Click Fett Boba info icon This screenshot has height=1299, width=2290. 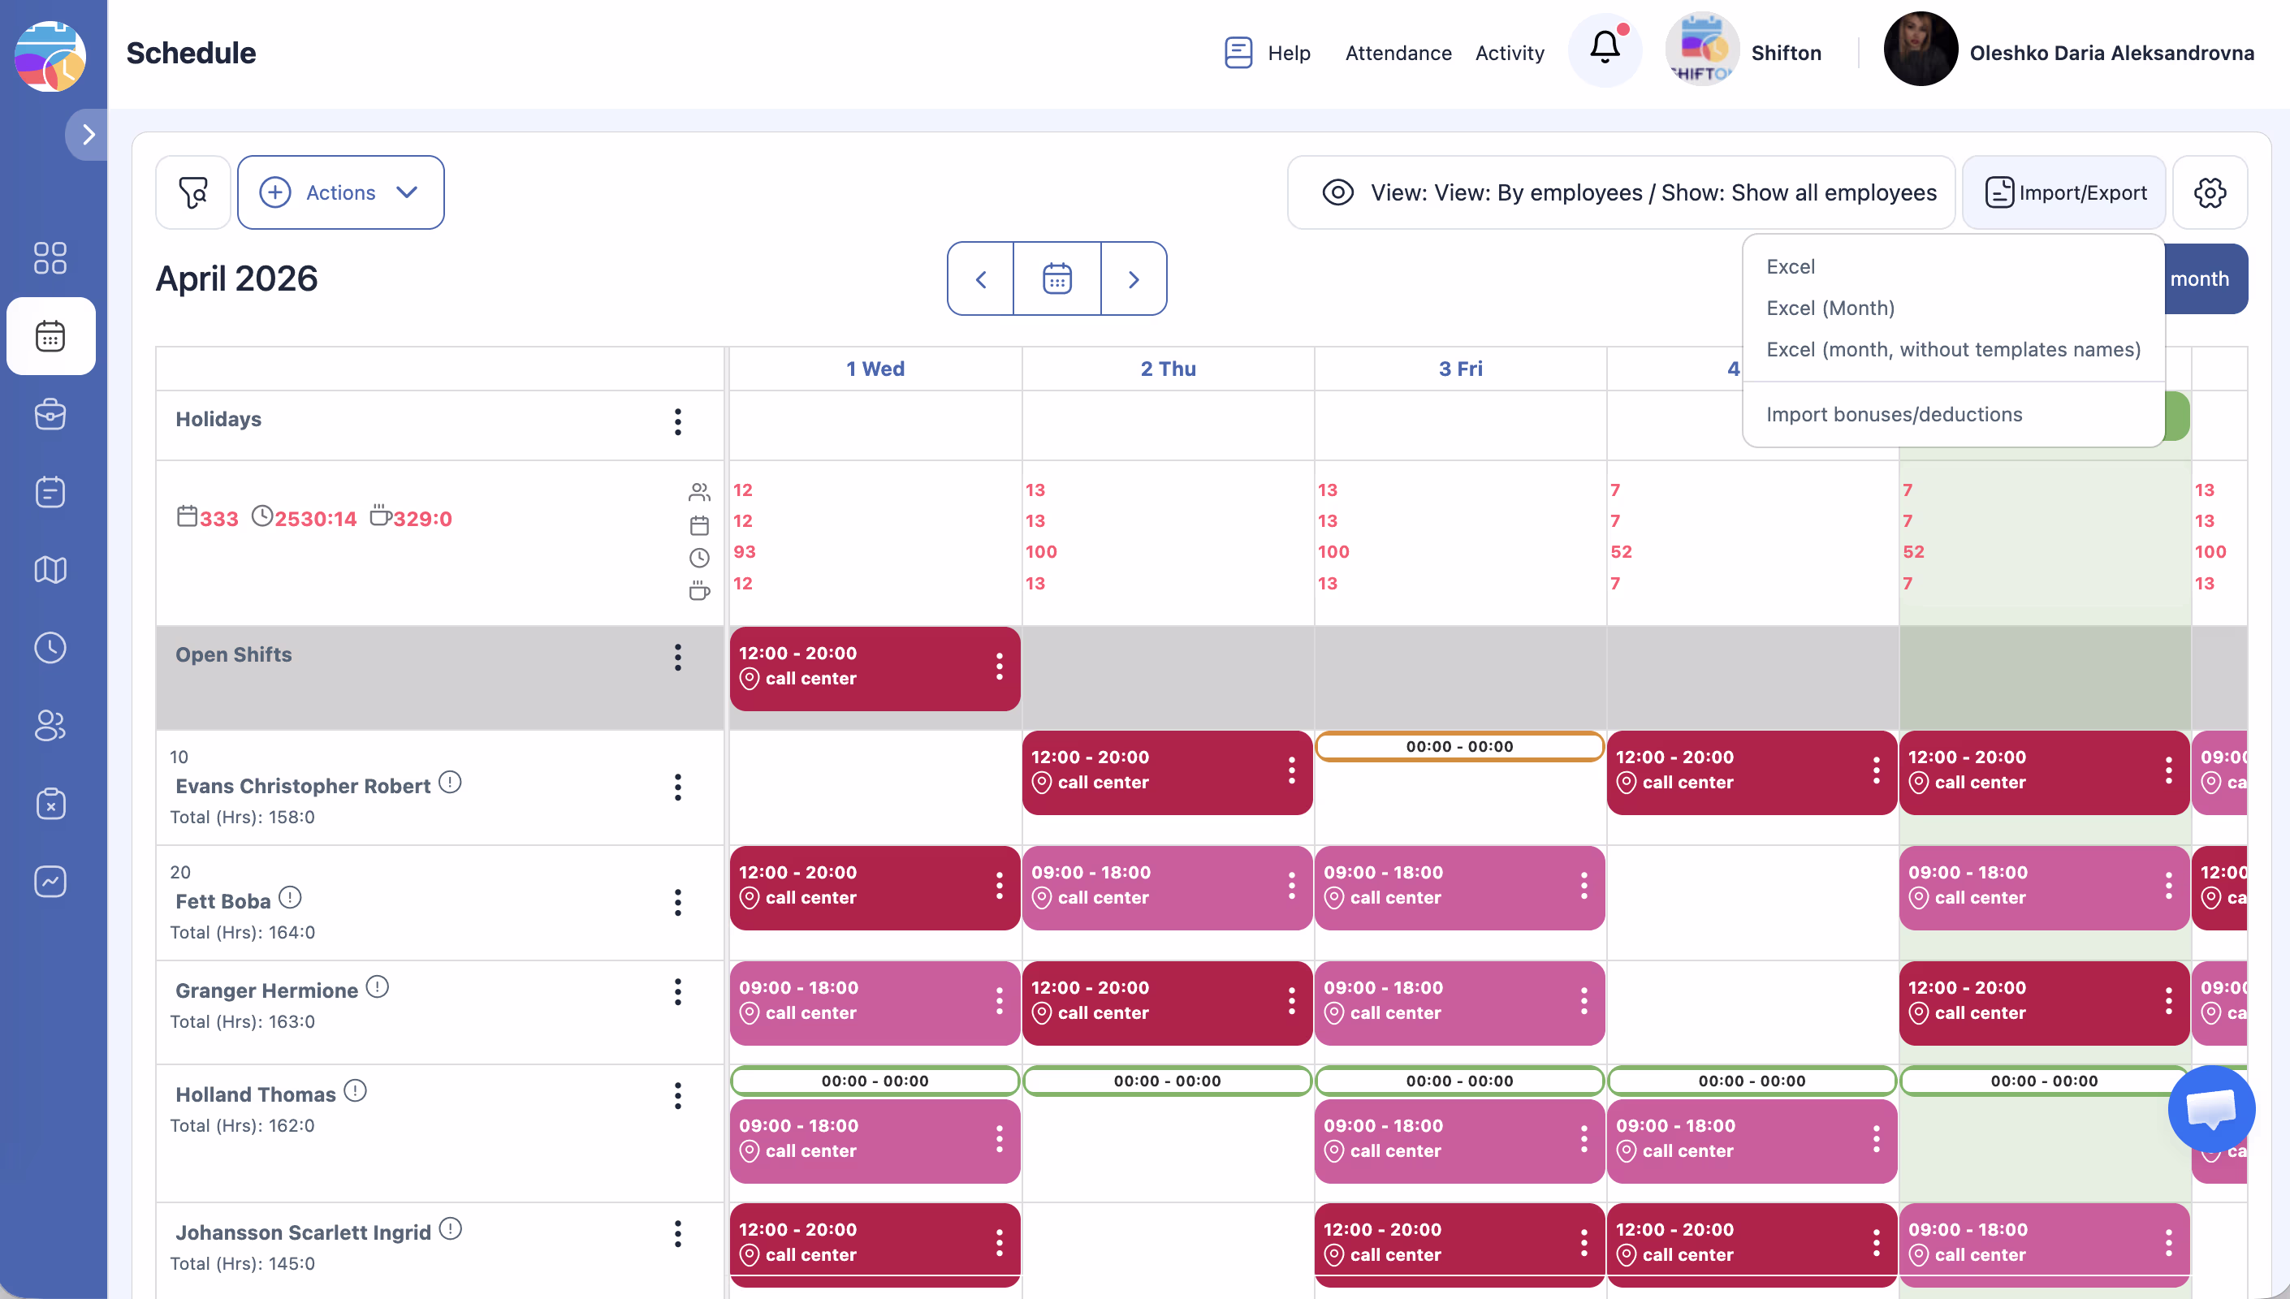coord(290,897)
